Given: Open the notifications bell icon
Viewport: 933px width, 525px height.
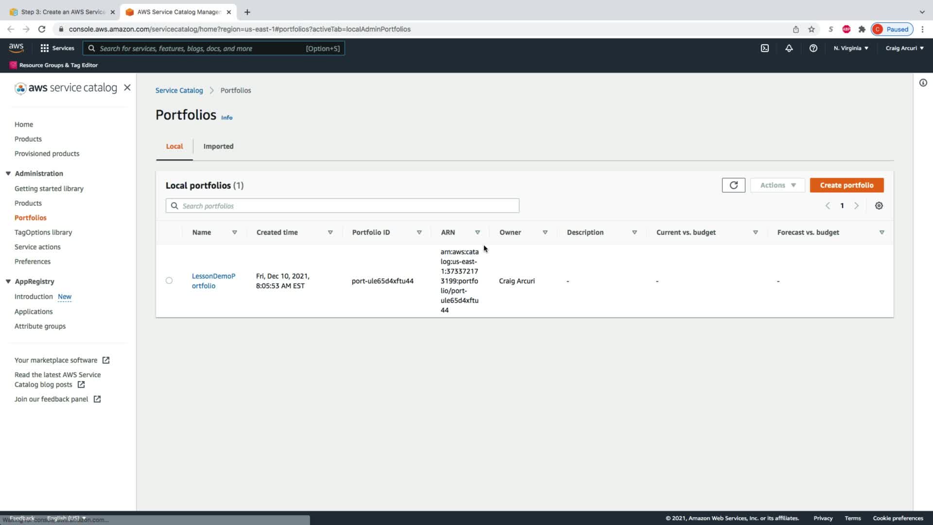Looking at the screenshot, I should click(x=789, y=48).
